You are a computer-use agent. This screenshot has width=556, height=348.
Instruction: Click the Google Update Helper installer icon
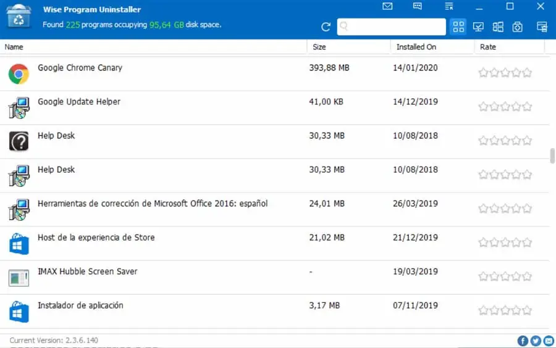pos(19,107)
